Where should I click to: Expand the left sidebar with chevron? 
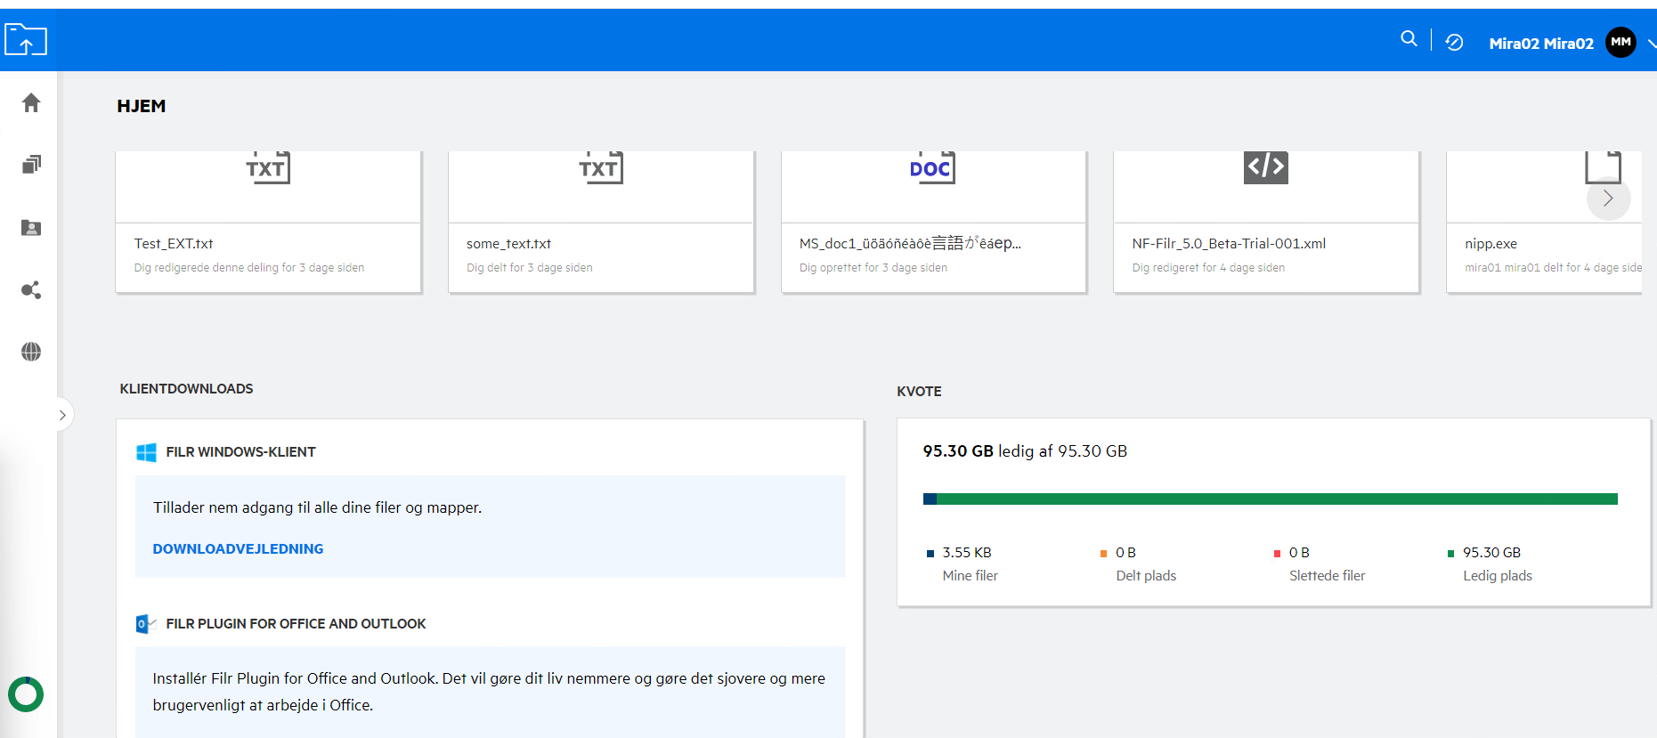[62, 415]
